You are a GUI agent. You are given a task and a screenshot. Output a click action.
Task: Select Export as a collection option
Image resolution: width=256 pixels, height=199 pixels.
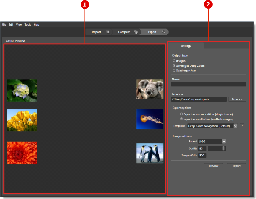pos(181,119)
